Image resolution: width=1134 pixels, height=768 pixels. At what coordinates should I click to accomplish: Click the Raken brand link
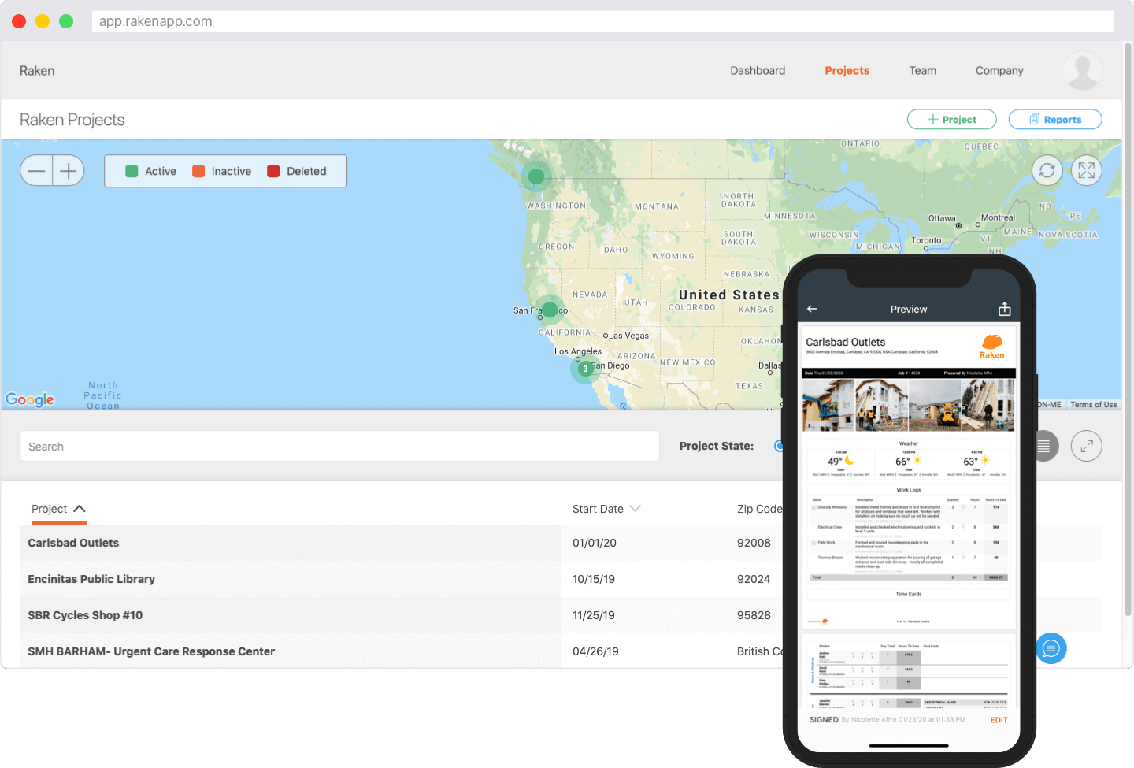coord(37,71)
